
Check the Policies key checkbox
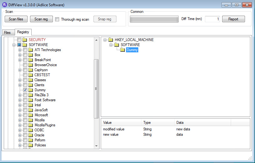(x=25, y=145)
